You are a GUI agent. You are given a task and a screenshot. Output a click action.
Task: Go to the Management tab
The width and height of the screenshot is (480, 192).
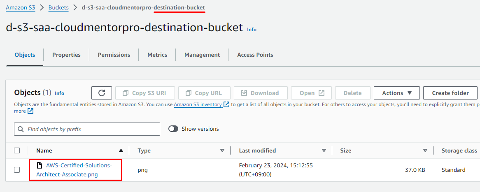(x=202, y=55)
